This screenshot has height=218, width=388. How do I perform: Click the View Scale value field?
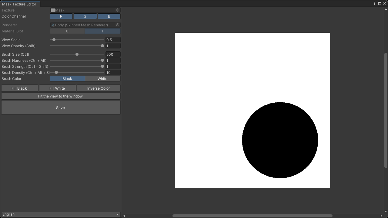coord(113,40)
